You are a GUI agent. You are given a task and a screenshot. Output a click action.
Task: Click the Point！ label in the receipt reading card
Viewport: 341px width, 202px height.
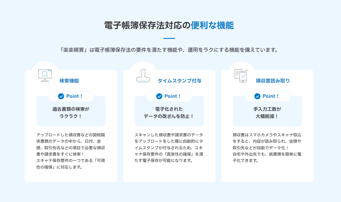pos(271,96)
